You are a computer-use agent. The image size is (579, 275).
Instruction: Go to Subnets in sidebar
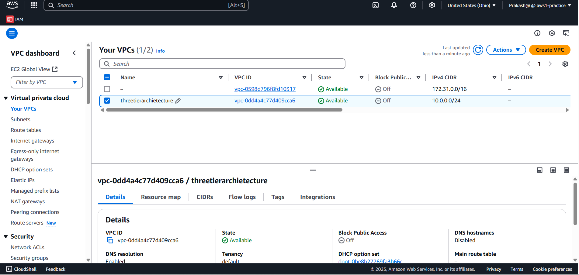(x=20, y=119)
